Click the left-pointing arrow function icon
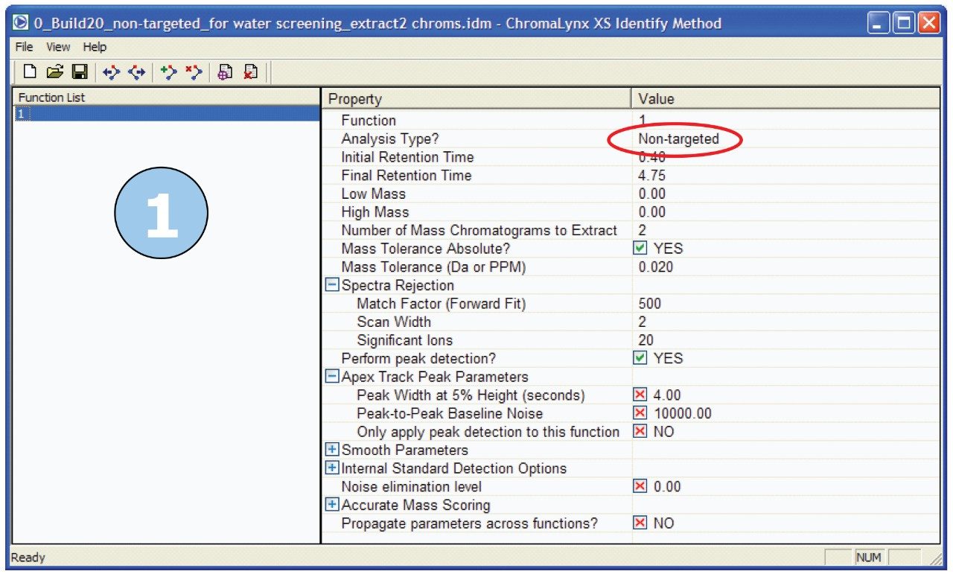The height and width of the screenshot is (577, 953). click(x=112, y=72)
